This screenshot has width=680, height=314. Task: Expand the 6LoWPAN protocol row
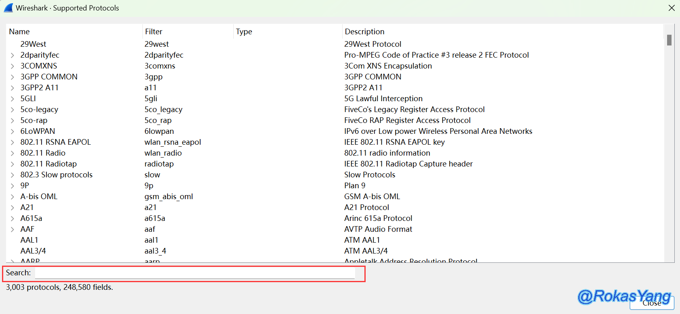(13, 131)
